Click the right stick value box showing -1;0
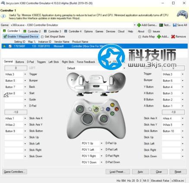 [173, 112]
